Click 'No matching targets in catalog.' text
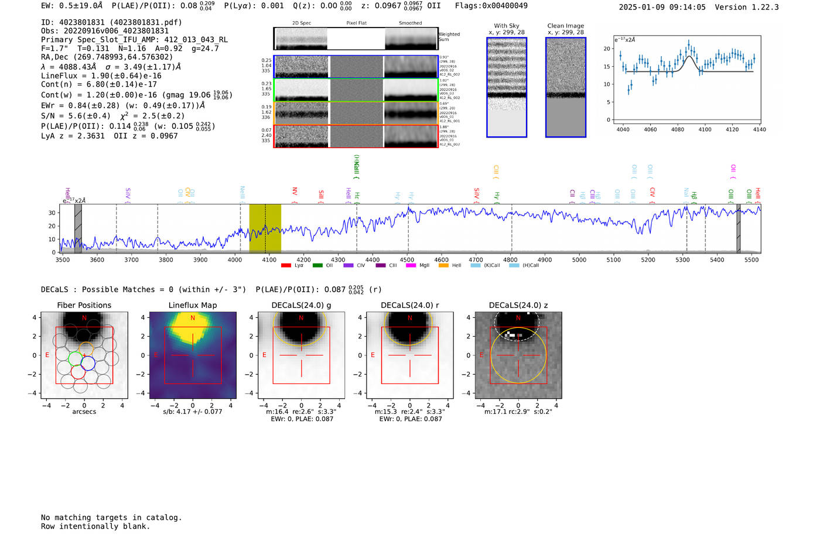 [111, 518]
